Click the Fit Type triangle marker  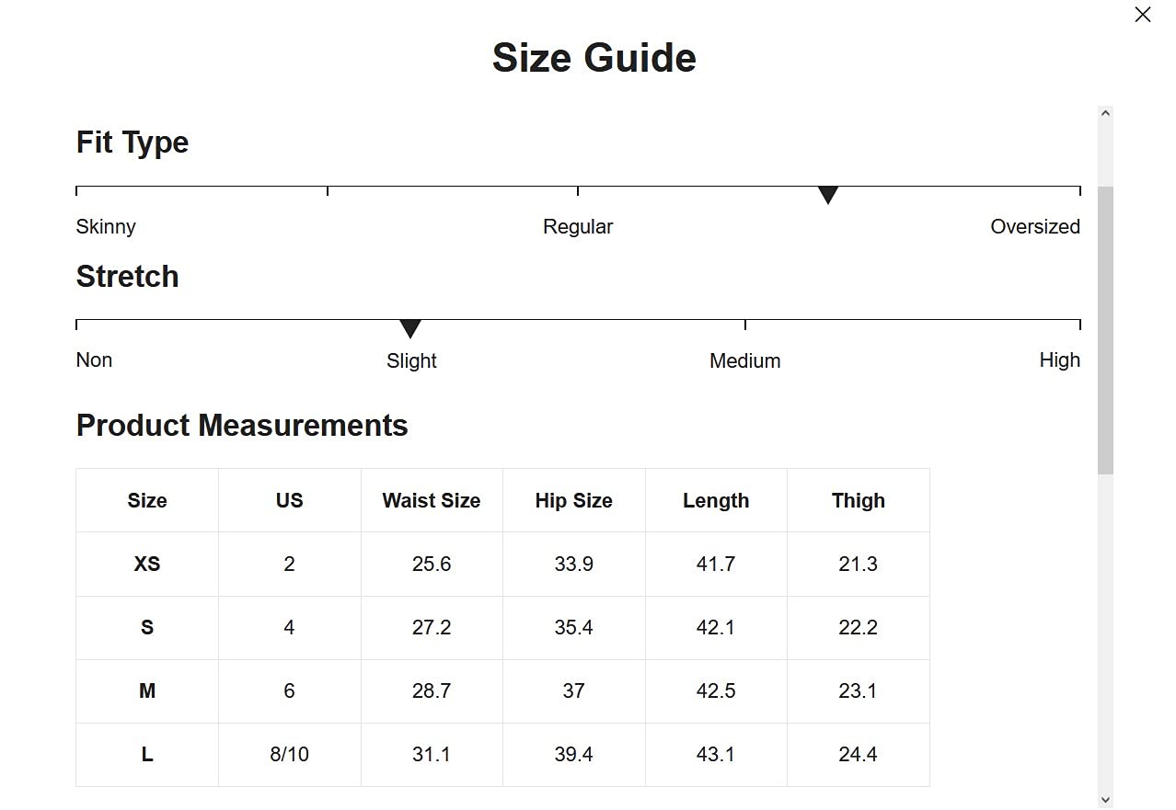(827, 195)
